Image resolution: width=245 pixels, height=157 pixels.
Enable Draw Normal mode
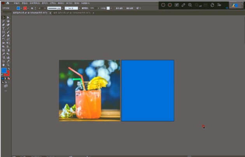click(x=3, y=82)
